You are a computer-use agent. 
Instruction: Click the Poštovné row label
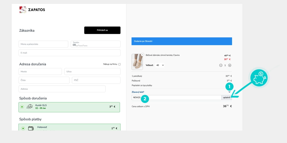coord(136,81)
